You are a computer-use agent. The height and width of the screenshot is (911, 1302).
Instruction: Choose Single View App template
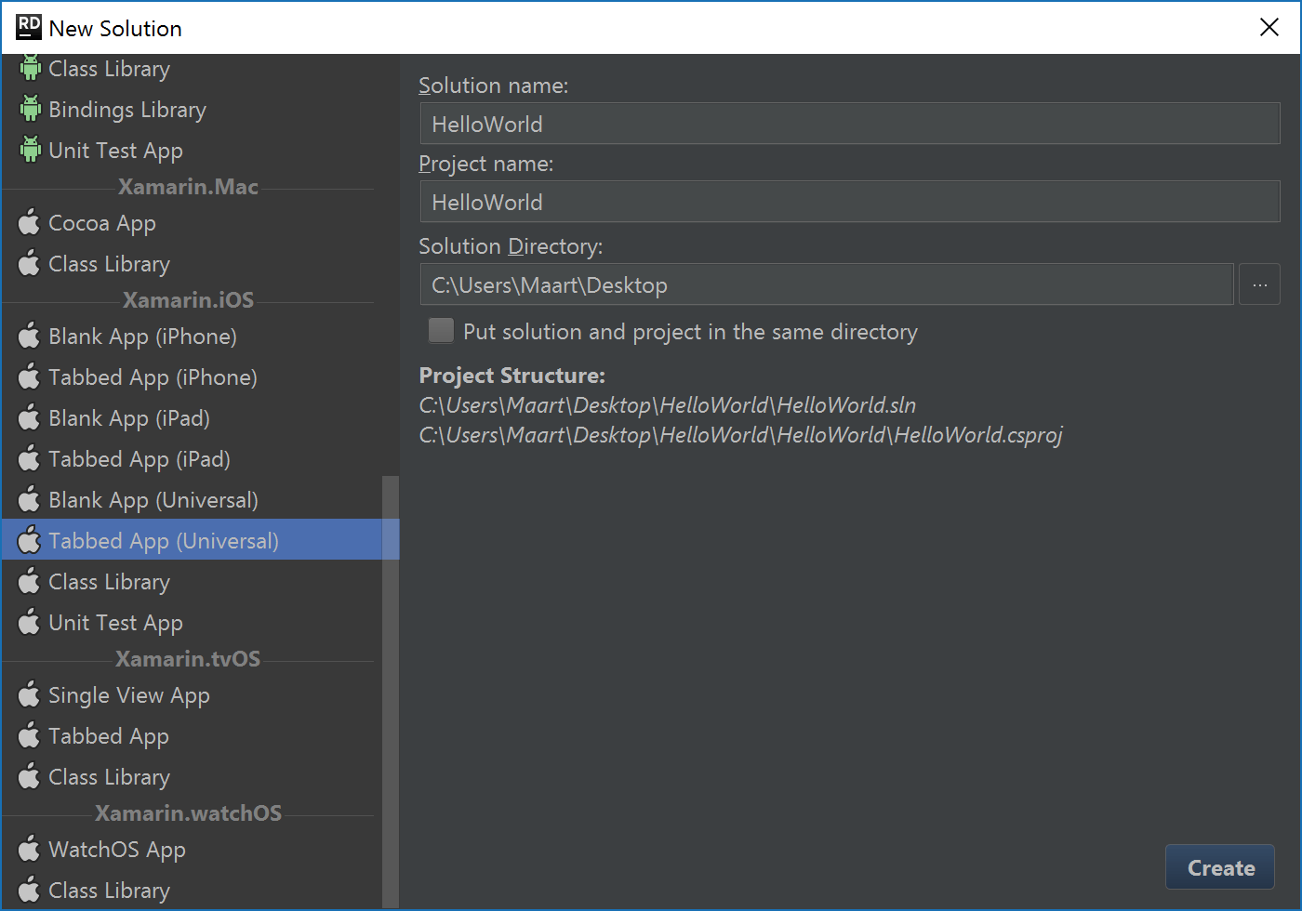(192, 695)
